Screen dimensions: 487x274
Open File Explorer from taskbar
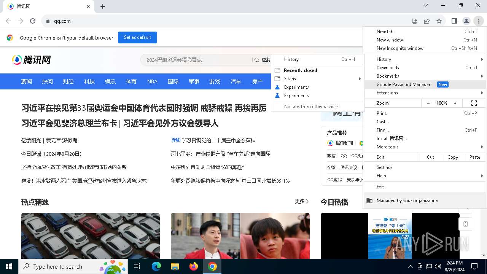click(x=175, y=266)
